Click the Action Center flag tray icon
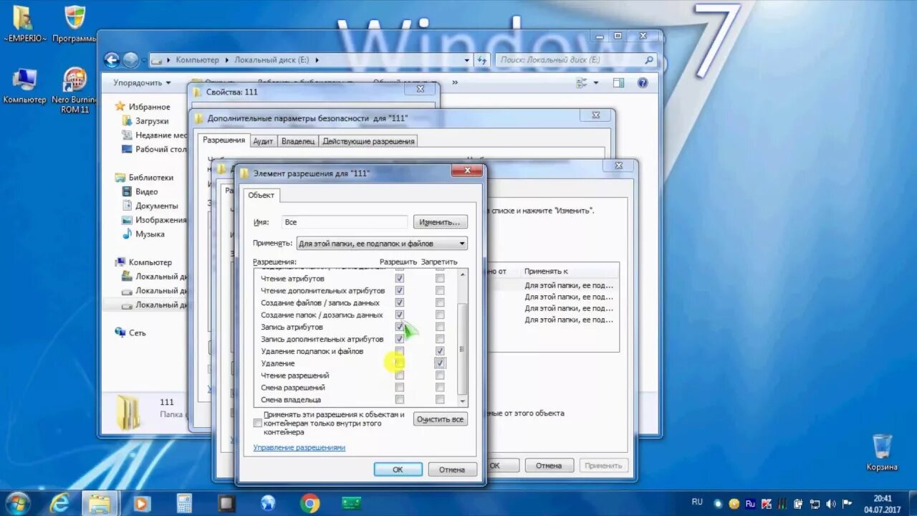917x516 pixels. [848, 504]
